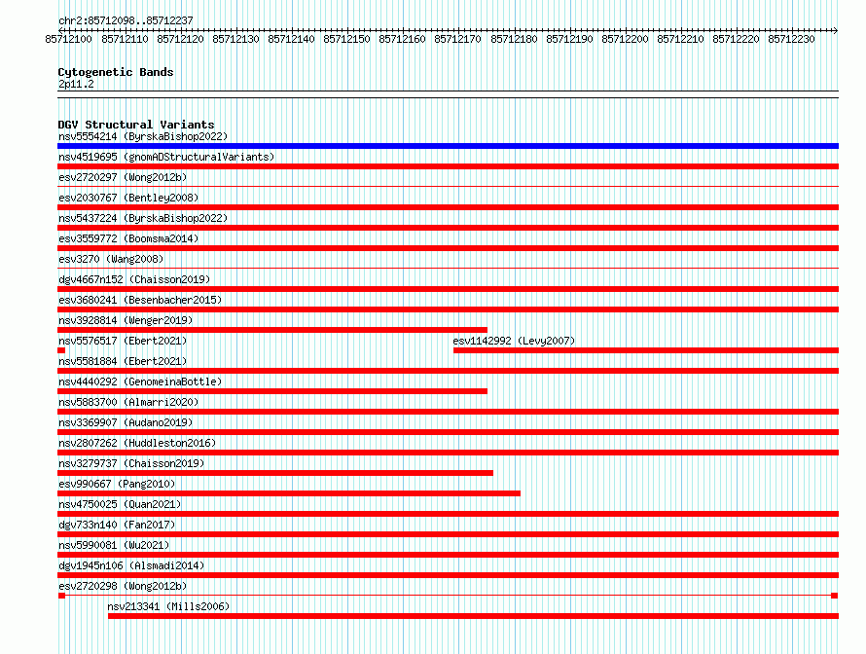The width and height of the screenshot is (866, 654).
Task: Click the red bar under nsv213341 (Mills2006)
Action: (x=473, y=616)
